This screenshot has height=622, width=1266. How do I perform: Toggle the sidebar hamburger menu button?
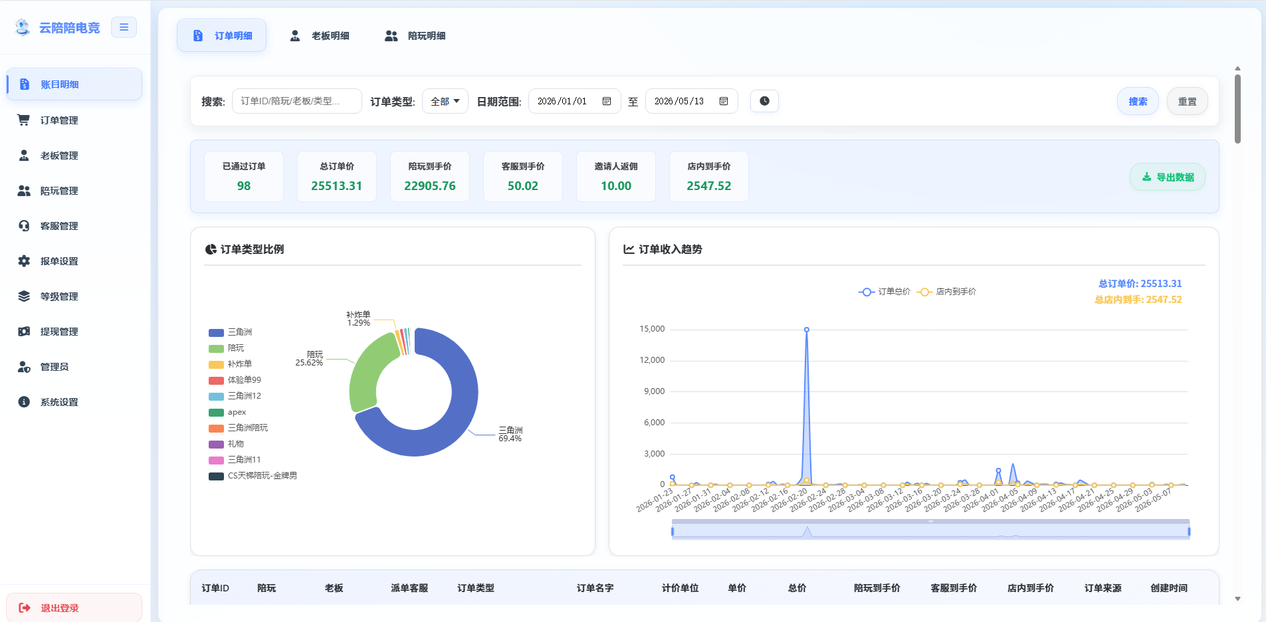tap(124, 27)
